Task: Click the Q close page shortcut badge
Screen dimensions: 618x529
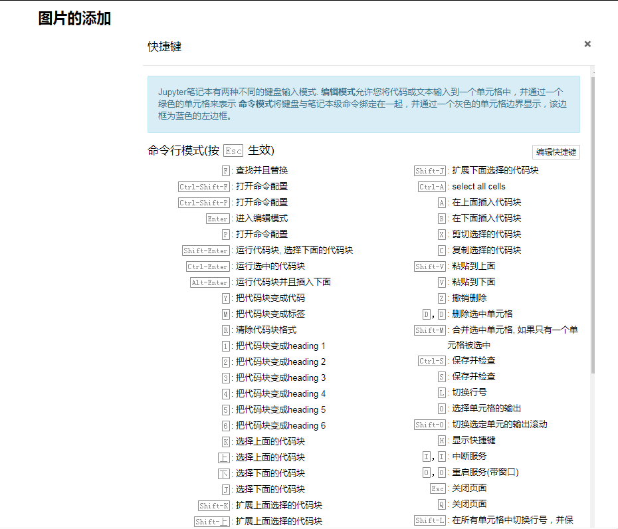Action: point(441,504)
